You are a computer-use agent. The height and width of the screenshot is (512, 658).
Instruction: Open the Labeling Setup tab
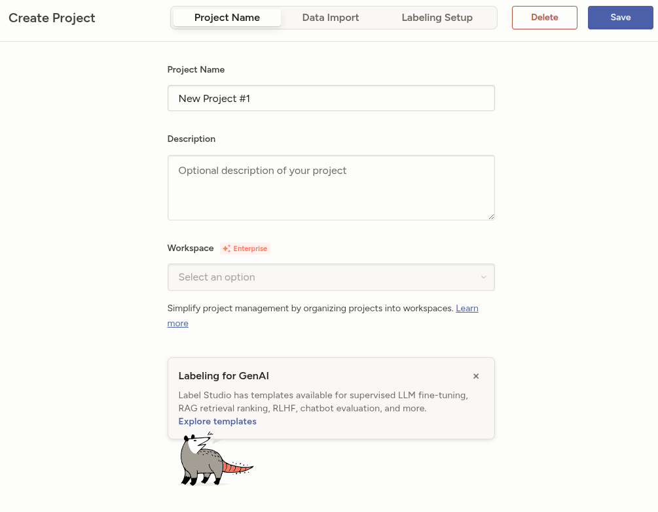[437, 18]
